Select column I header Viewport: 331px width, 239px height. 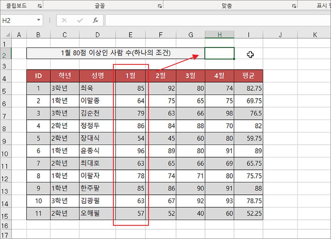coord(248,35)
